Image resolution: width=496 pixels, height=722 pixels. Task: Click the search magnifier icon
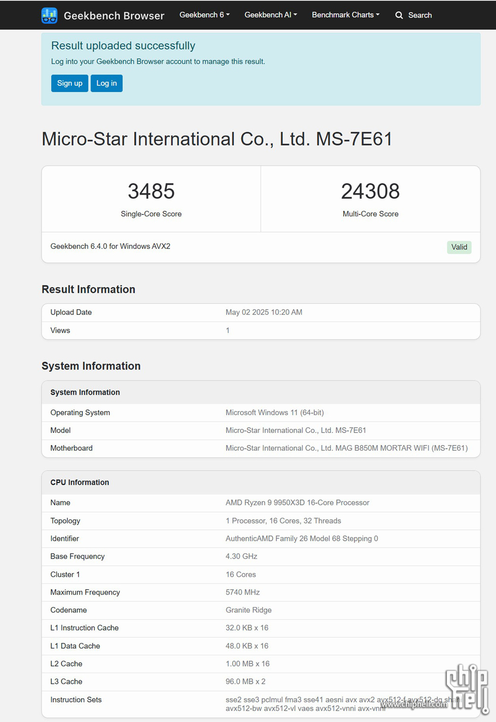(x=399, y=15)
